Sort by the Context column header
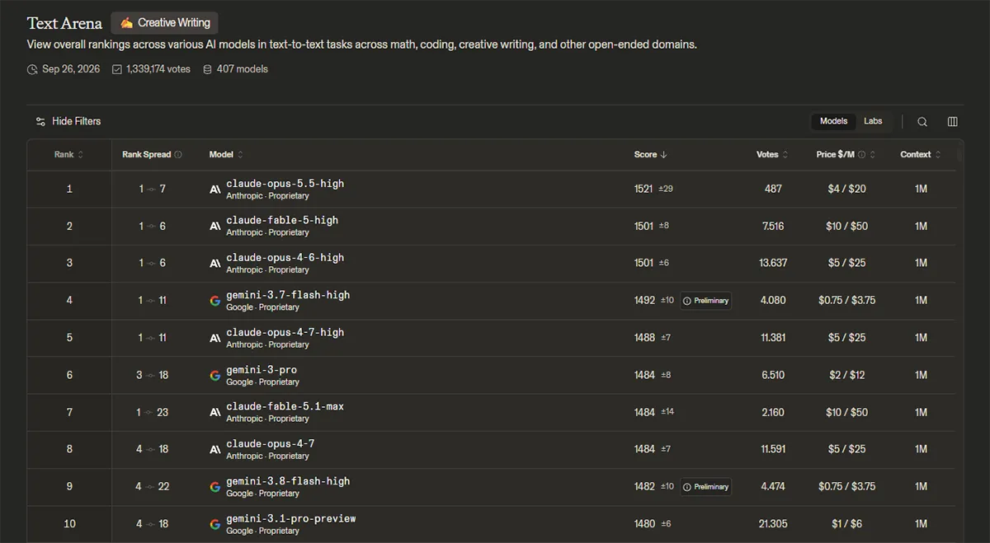990x543 pixels. coord(921,155)
